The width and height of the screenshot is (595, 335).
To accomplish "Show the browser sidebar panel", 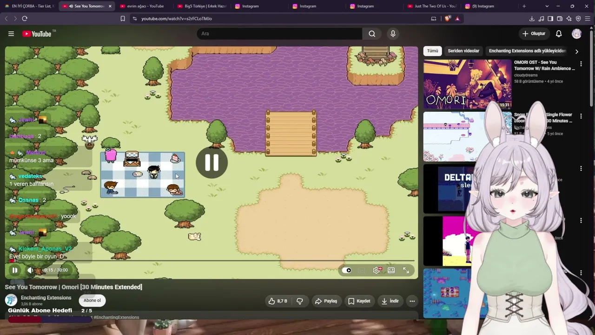I will pyautogui.click(x=550, y=19).
